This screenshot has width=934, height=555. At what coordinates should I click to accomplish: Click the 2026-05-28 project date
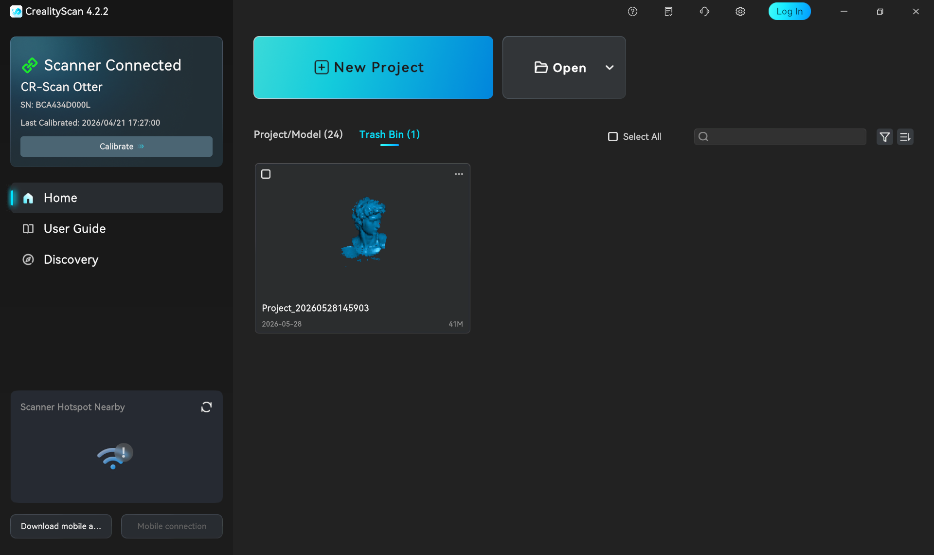(282, 324)
